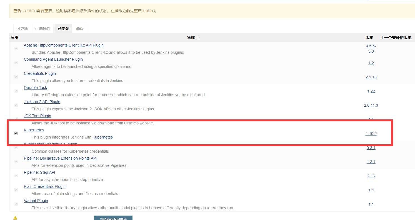Toggle the Credentials Plugin enabled checkbox

click(x=16, y=77)
